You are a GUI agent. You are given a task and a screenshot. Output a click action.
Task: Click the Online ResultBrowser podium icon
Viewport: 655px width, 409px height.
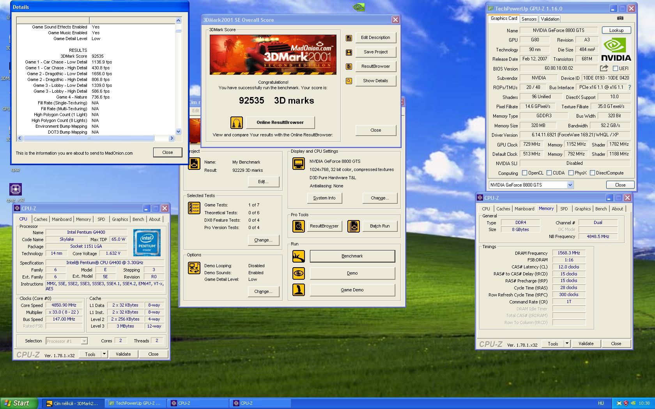pos(237,123)
